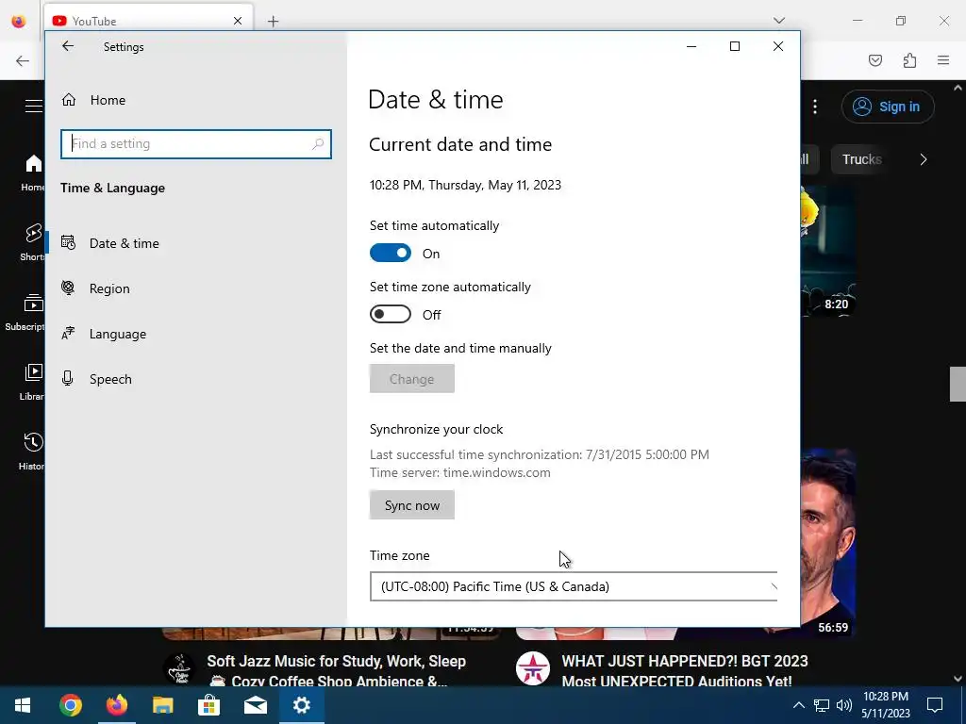Click YouTube page scrollbar thumb
Image resolution: width=966 pixels, height=724 pixels.
point(958,385)
